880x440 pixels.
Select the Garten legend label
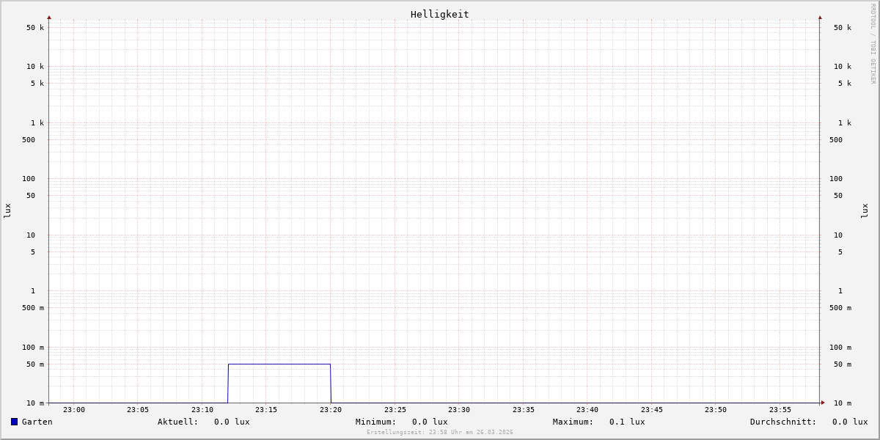tap(37, 422)
